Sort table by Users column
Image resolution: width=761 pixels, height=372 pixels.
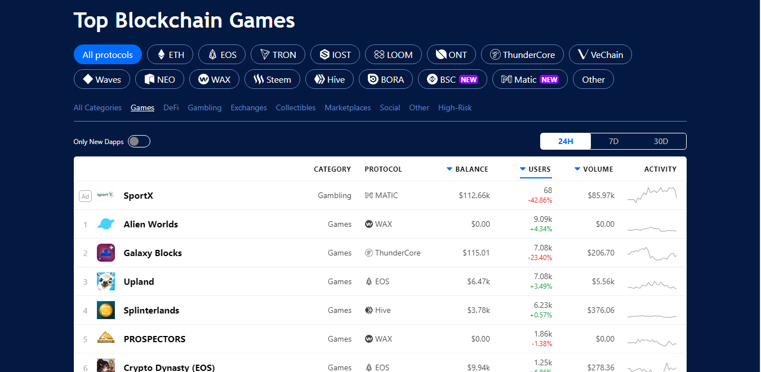(x=535, y=169)
